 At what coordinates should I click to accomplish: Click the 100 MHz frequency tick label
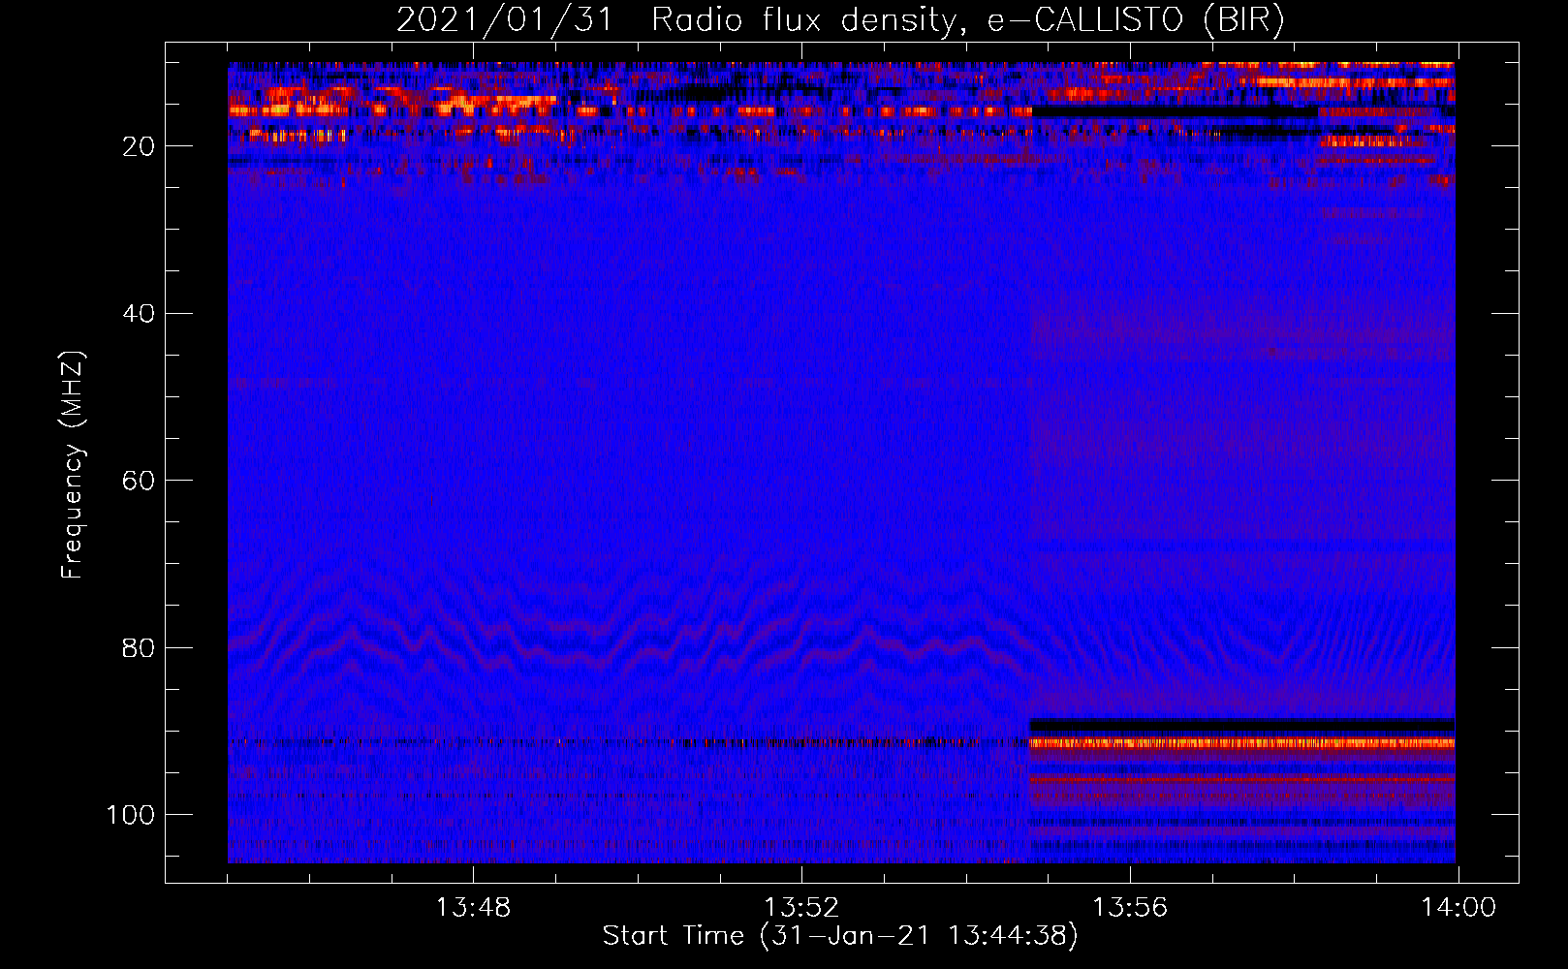131,815
